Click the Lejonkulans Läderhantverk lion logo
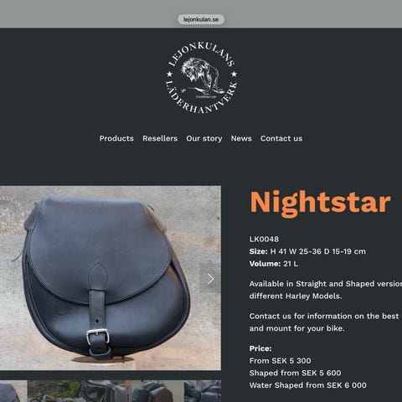The width and height of the screenshot is (402, 402). click(x=202, y=79)
